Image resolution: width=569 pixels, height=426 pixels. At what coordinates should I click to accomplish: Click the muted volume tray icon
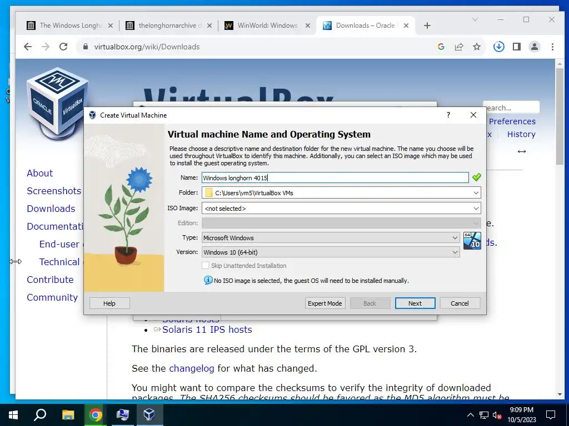[497, 415]
